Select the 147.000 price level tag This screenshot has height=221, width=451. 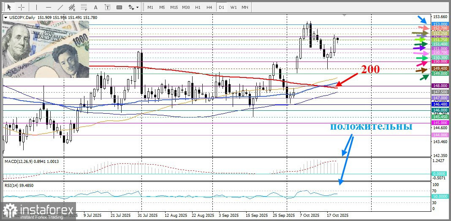click(440, 98)
